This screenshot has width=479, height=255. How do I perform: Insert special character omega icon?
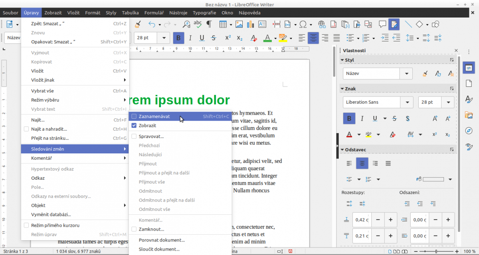(x=303, y=24)
